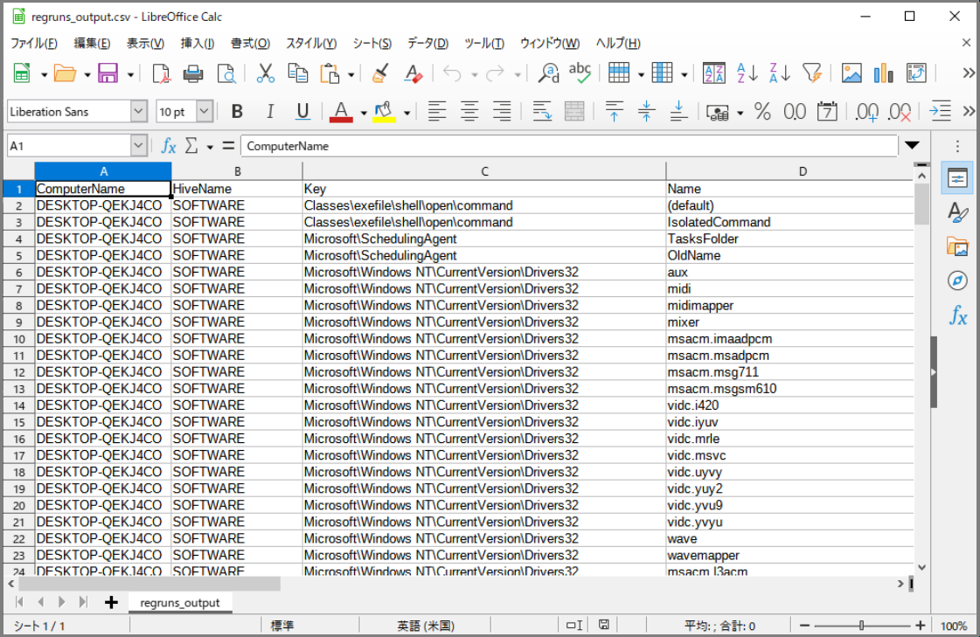Cut selection with scissors icon
The width and height of the screenshot is (980, 637).
click(266, 73)
